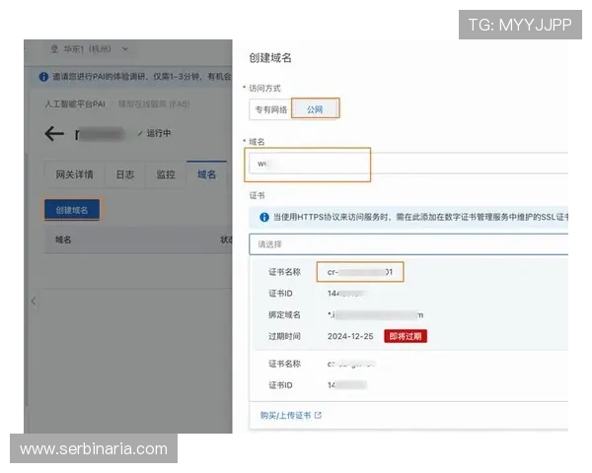
Task: Collapse the side panel with the left chevron
Action: [34, 301]
